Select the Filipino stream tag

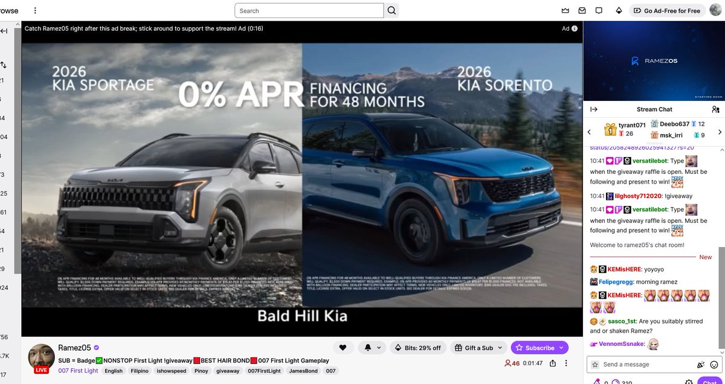click(140, 371)
